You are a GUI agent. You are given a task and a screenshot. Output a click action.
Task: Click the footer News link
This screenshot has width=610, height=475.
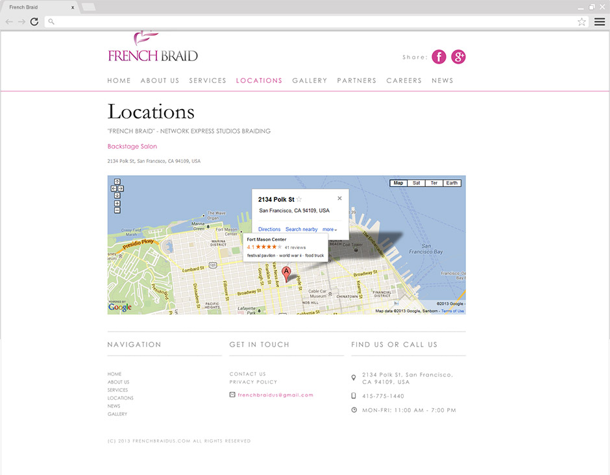(114, 406)
